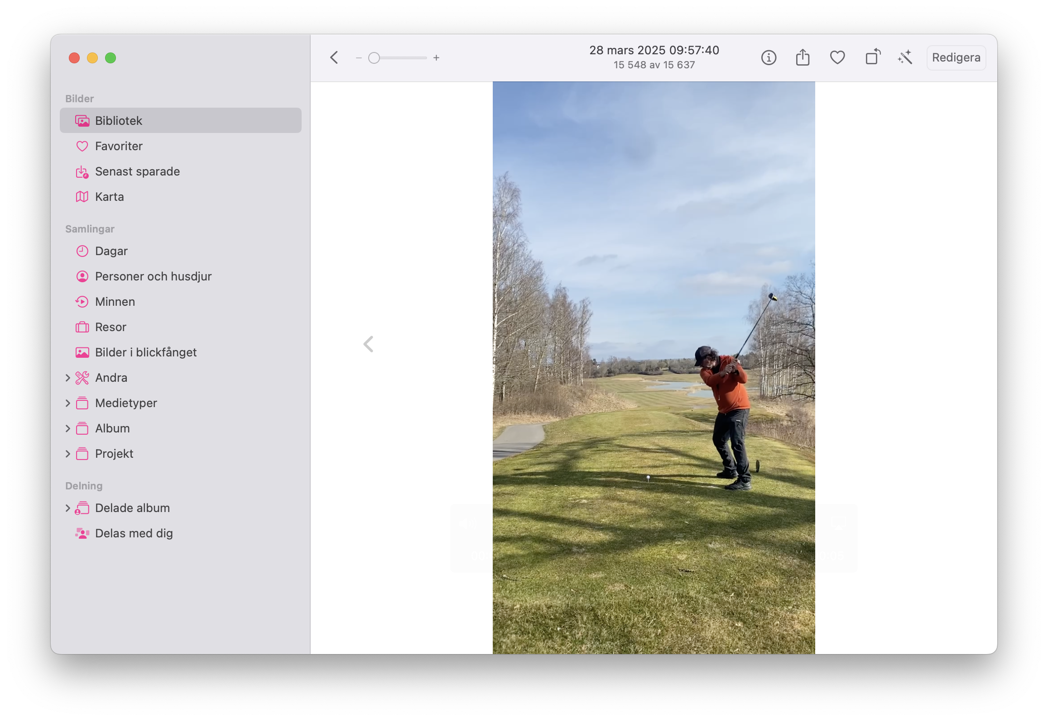Click the Redigera button
Screen dimensions: 1048x721
click(956, 58)
